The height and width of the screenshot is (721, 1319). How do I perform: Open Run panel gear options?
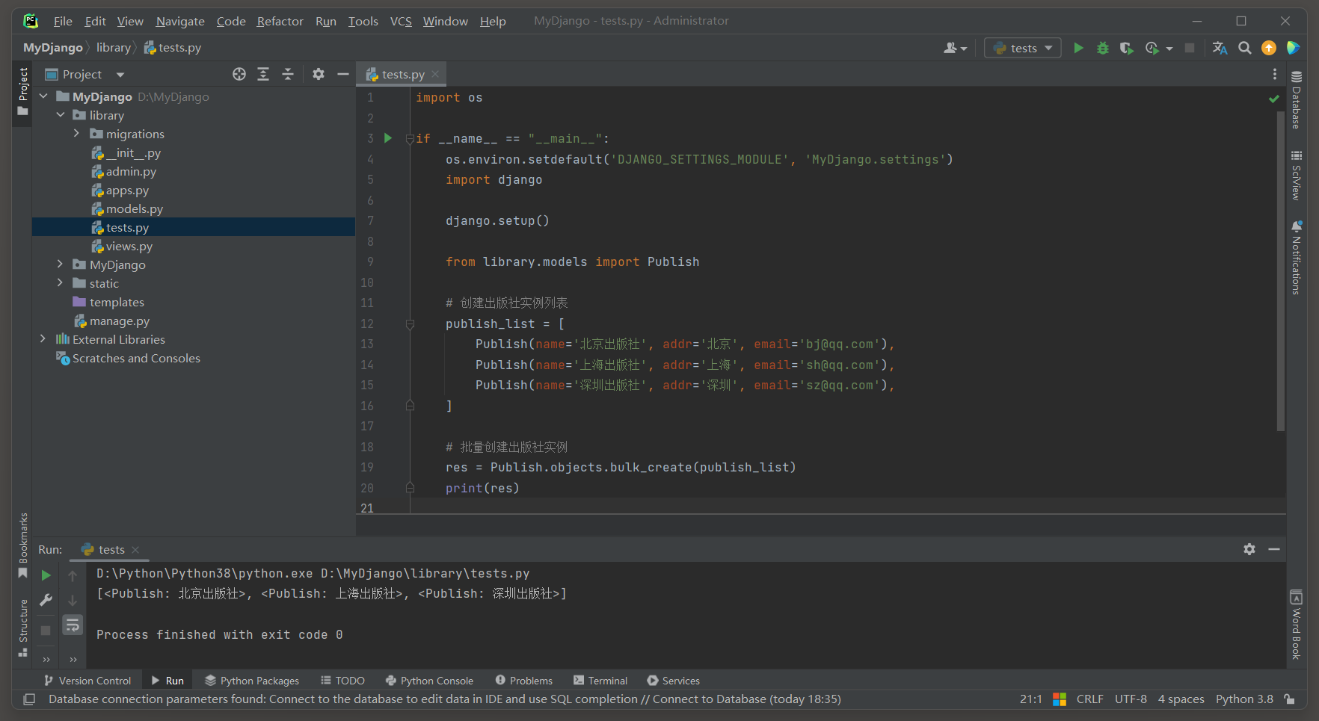(x=1249, y=549)
